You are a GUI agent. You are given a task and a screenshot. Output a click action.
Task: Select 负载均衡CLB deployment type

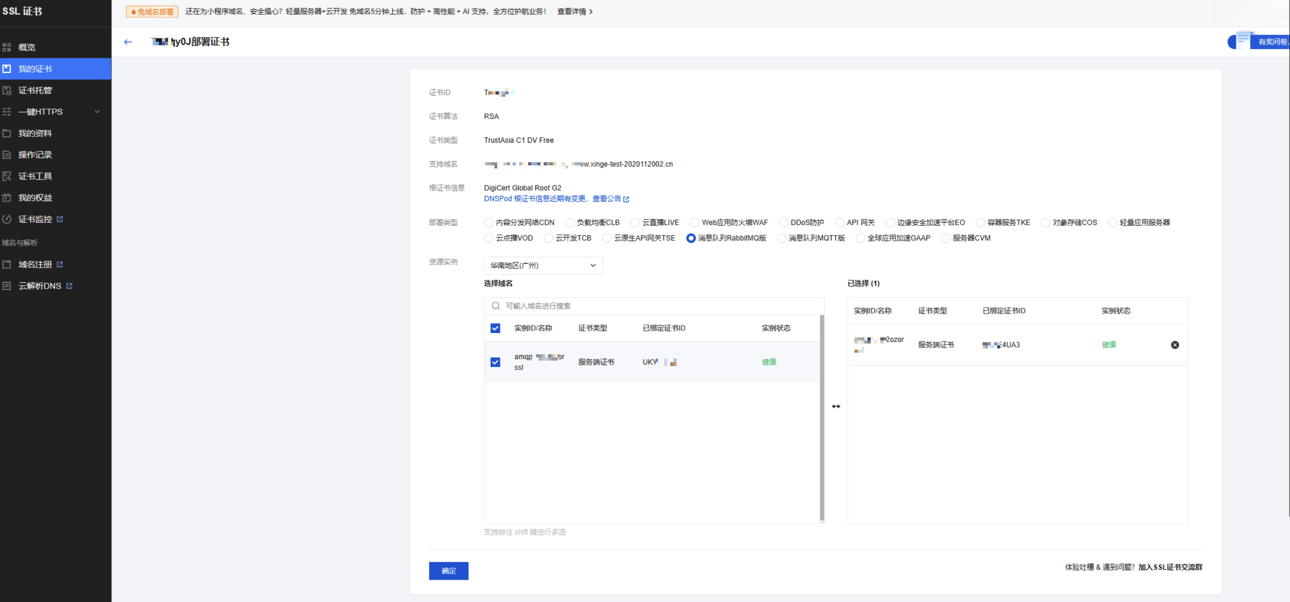click(x=570, y=223)
